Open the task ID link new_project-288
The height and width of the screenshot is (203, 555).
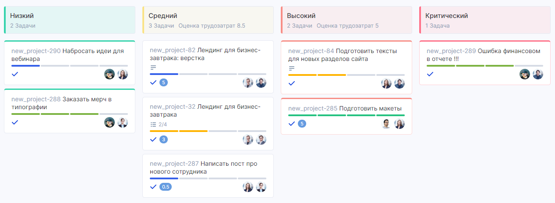point(36,99)
